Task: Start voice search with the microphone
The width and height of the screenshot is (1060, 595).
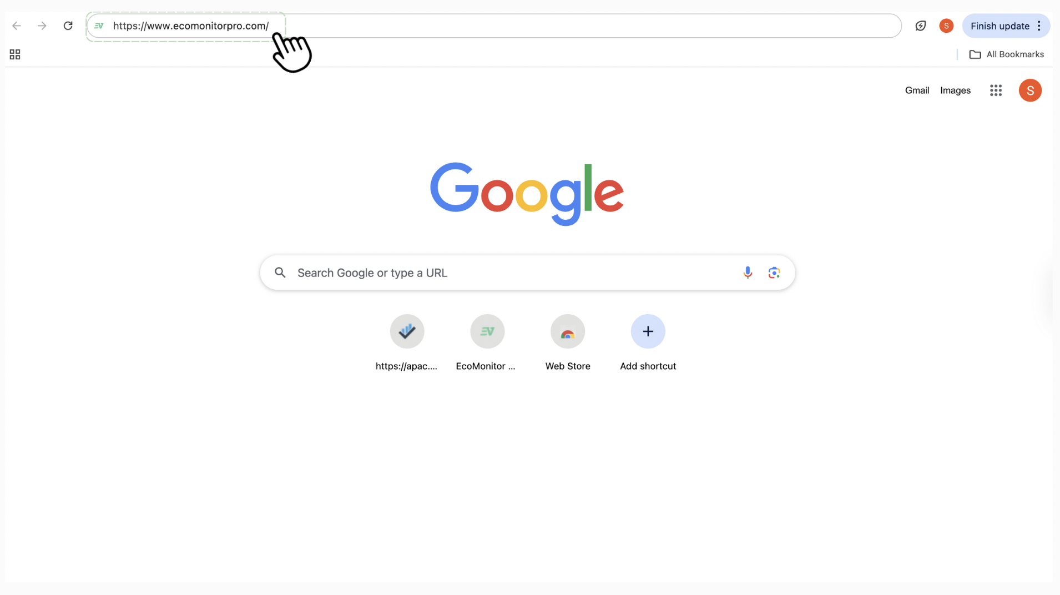Action: point(748,273)
